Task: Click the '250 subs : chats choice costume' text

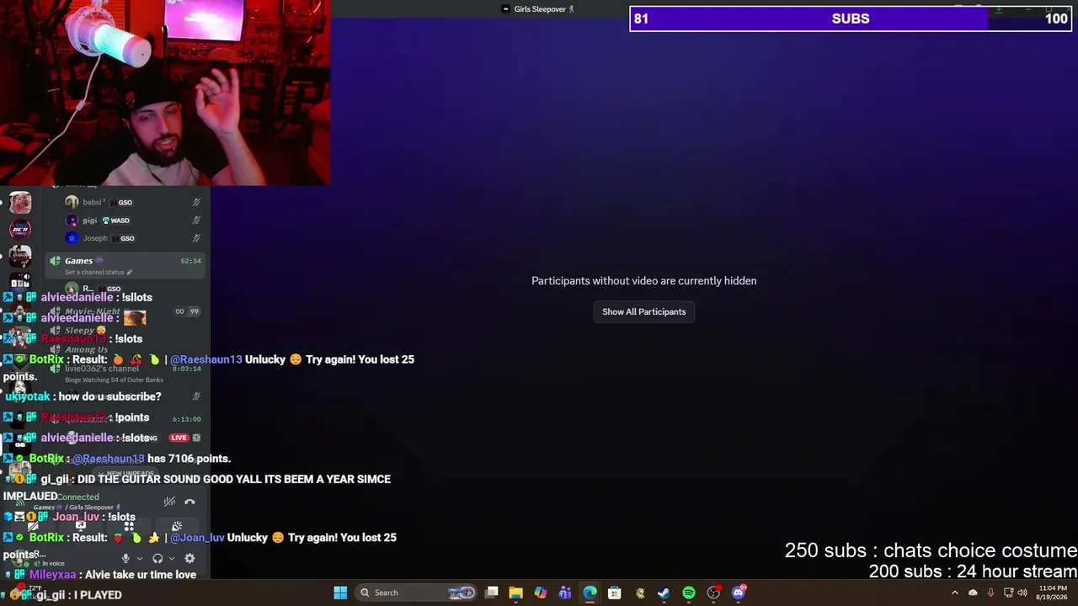Action: pyautogui.click(x=931, y=550)
